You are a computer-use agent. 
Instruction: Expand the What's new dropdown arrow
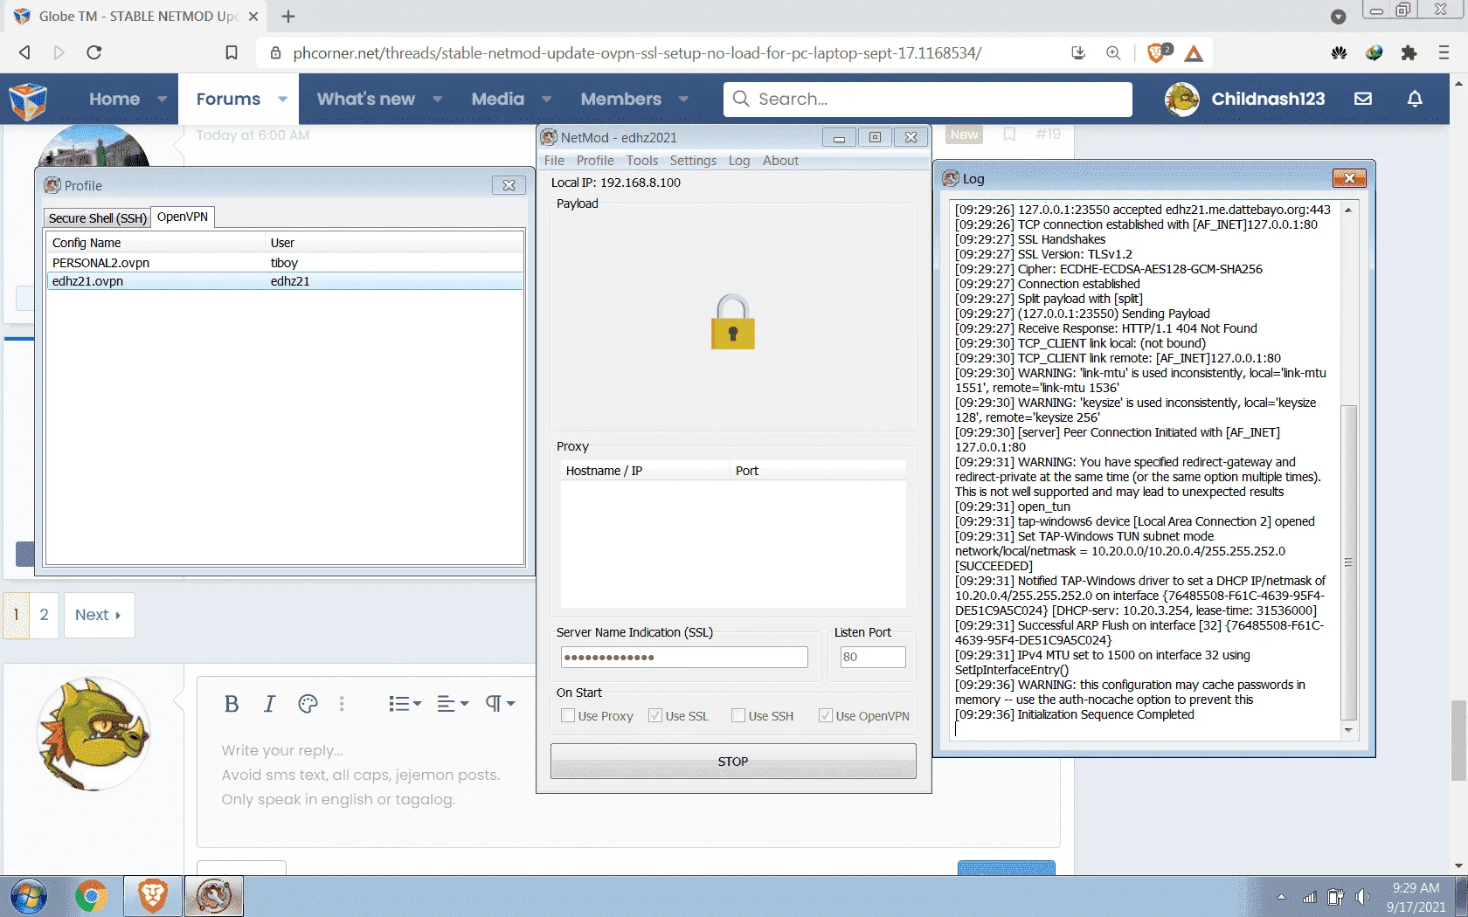(437, 100)
